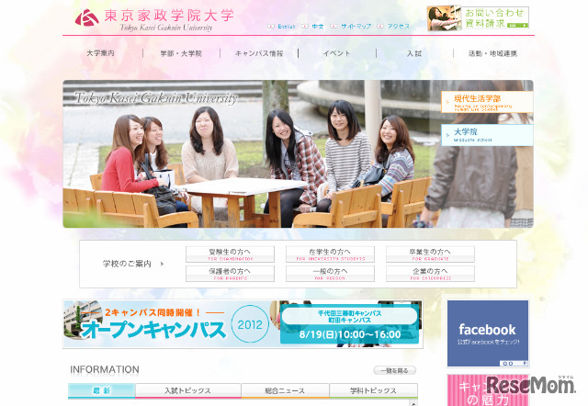
Task: Open the 活動・地域連携 menu
Action: click(492, 53)
